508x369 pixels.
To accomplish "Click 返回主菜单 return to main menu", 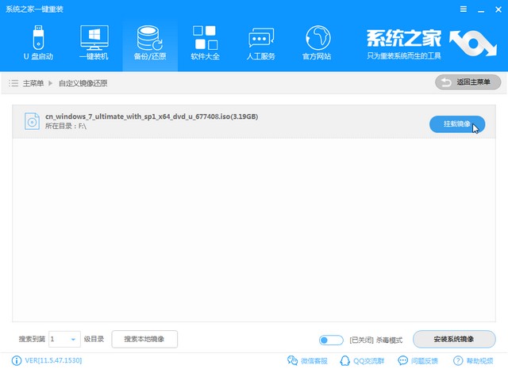I will pyautogui.click(x=468, y=82).
